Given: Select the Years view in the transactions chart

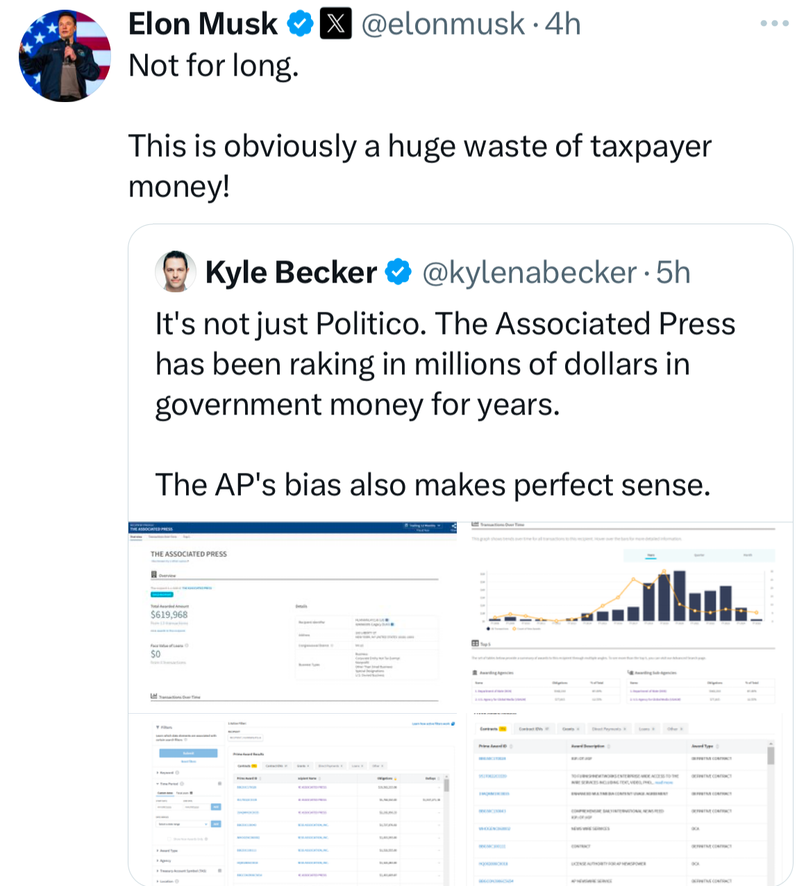Looking at the screenshot, I should [651, 555].
